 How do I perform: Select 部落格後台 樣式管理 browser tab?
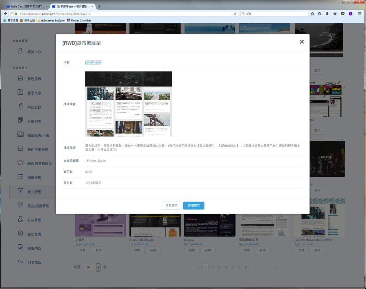[x=72, y=6]
